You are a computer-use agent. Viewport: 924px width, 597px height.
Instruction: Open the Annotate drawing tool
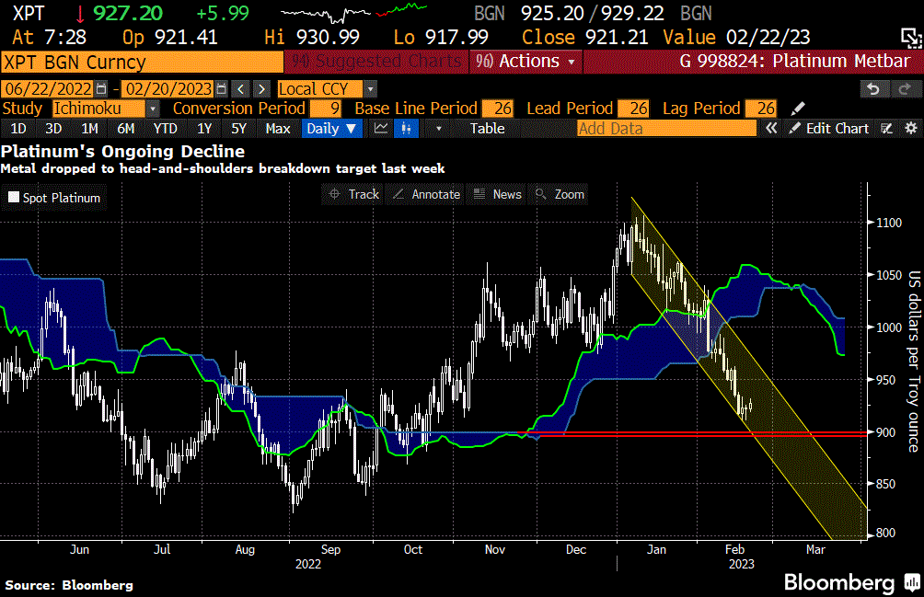tap(426, 194)
